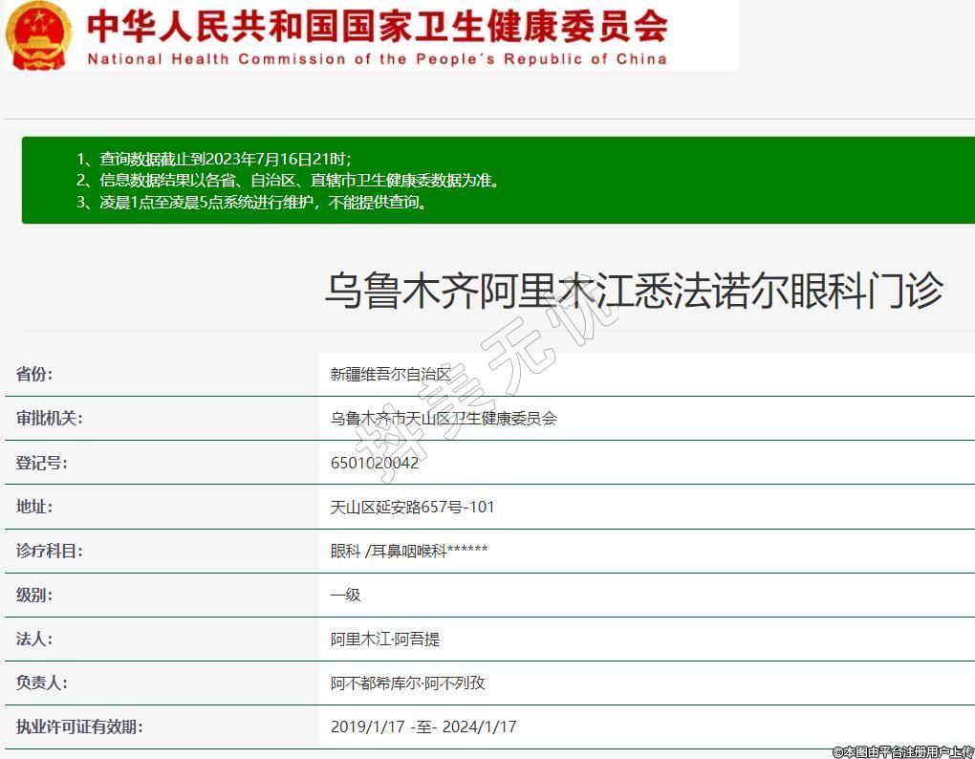This screenshot has height=759, width=975.
Task: Select the province value 新疆维吾尔自治区
Action: [x=390, y=374]
